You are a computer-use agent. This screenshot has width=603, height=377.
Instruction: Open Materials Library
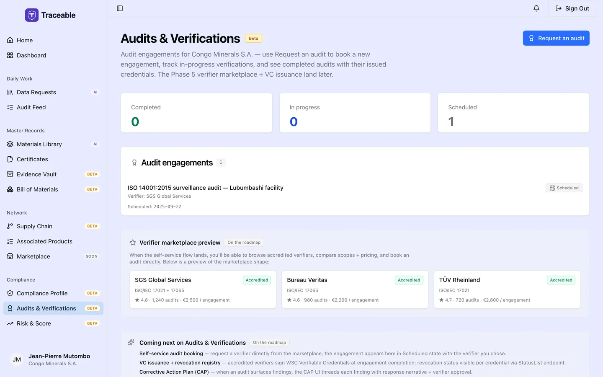53,144
